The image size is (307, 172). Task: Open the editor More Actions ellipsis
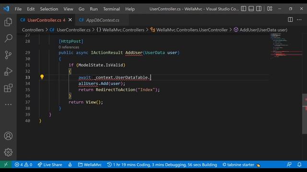pyautogui.click(x=299, y=20)
